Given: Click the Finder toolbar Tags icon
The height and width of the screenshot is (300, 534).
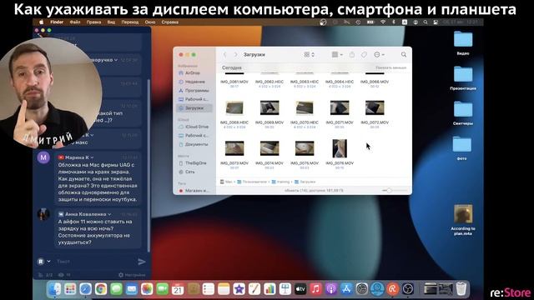Looking at the screenshot, I should (364, 54).
